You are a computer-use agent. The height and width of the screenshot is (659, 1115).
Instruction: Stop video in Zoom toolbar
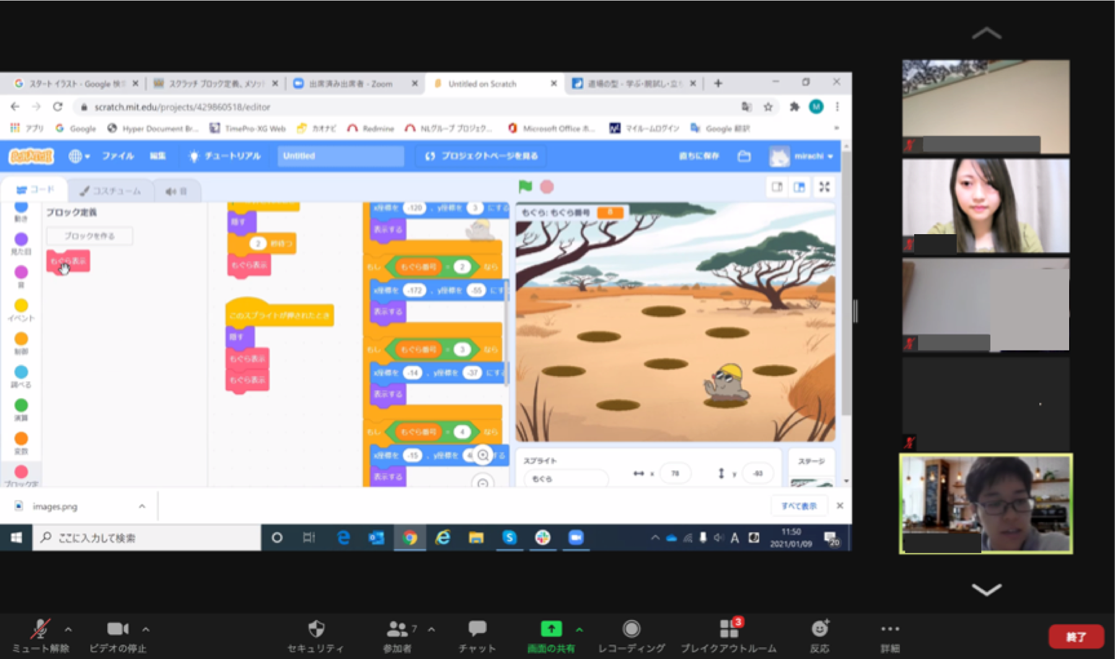pyautogui.click(x=118, y=635)
